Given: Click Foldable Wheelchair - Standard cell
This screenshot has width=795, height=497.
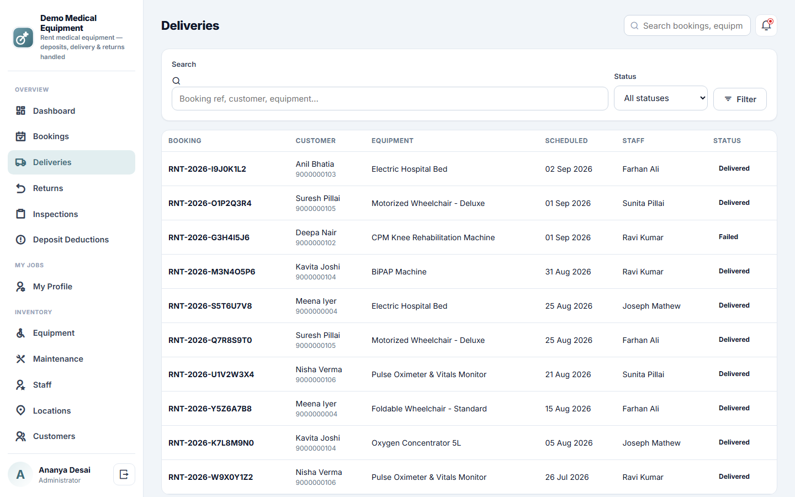Looking at the screenshot, I should click(x=429, y=409).
